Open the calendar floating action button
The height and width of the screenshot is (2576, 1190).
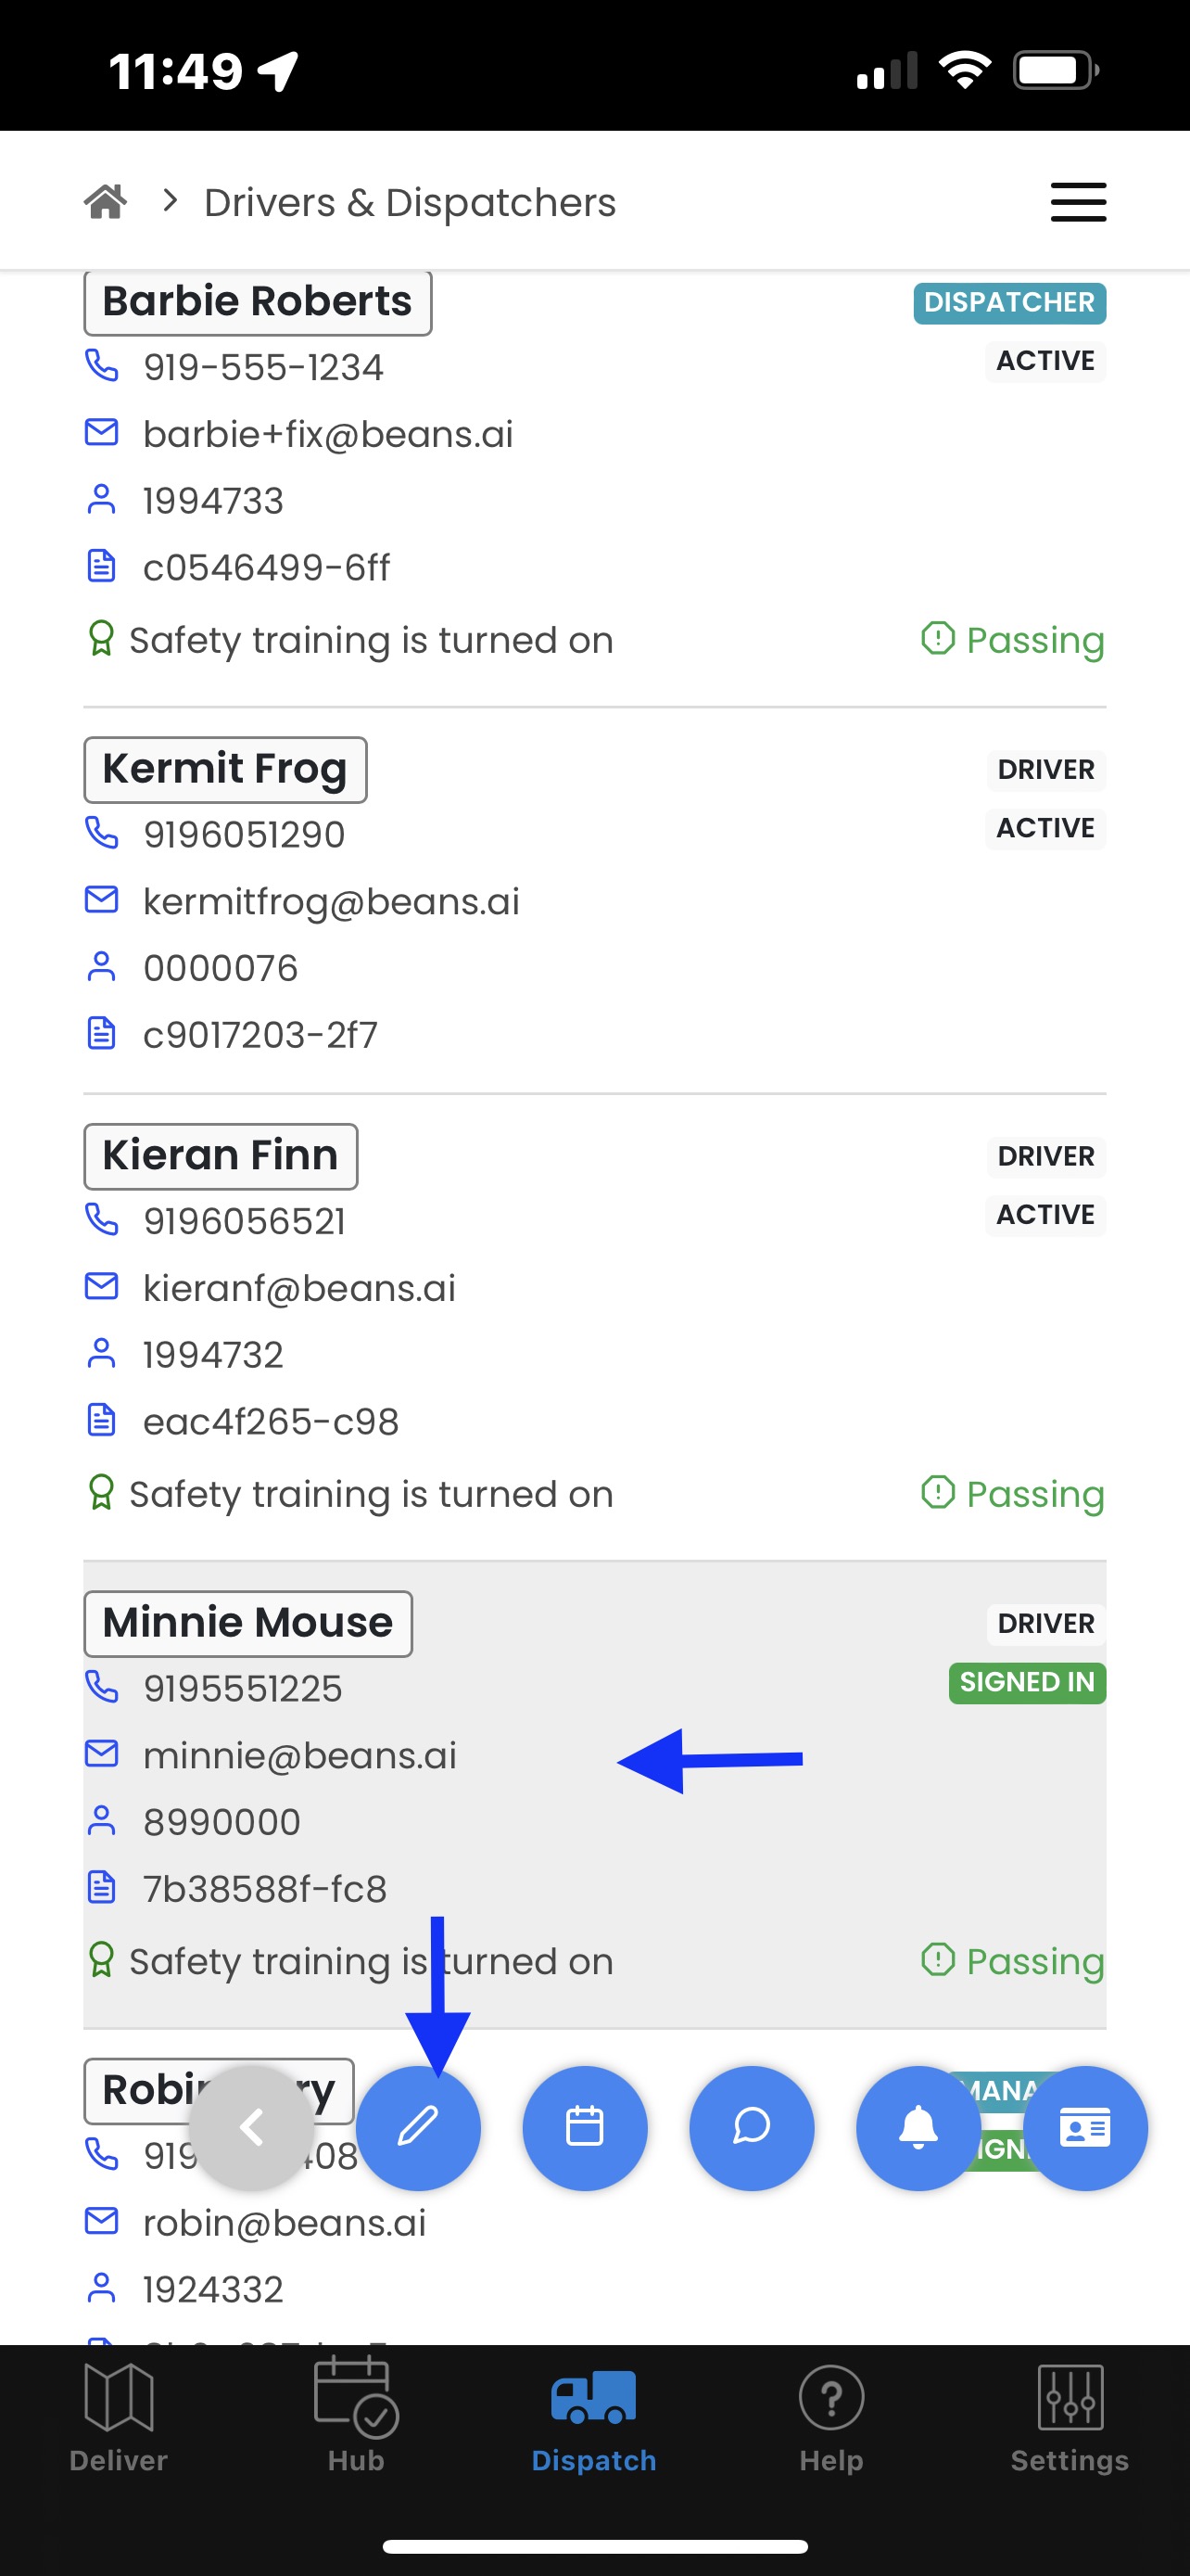coord(585,2127)
